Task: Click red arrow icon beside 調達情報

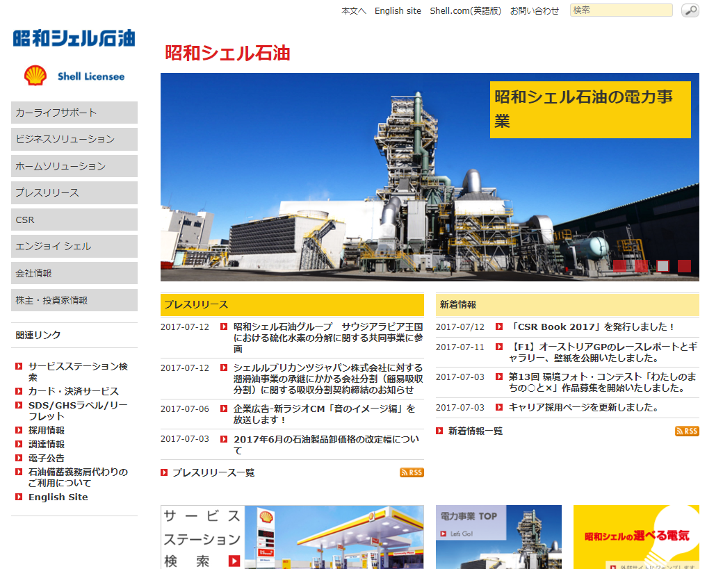Action: (x=19, y=444)
